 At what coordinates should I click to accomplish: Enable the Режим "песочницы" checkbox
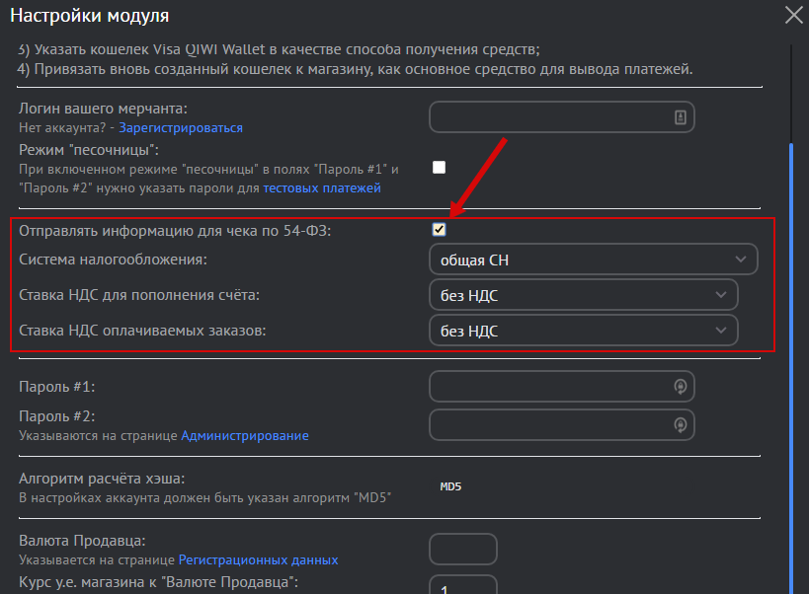[x=440, y=168]
